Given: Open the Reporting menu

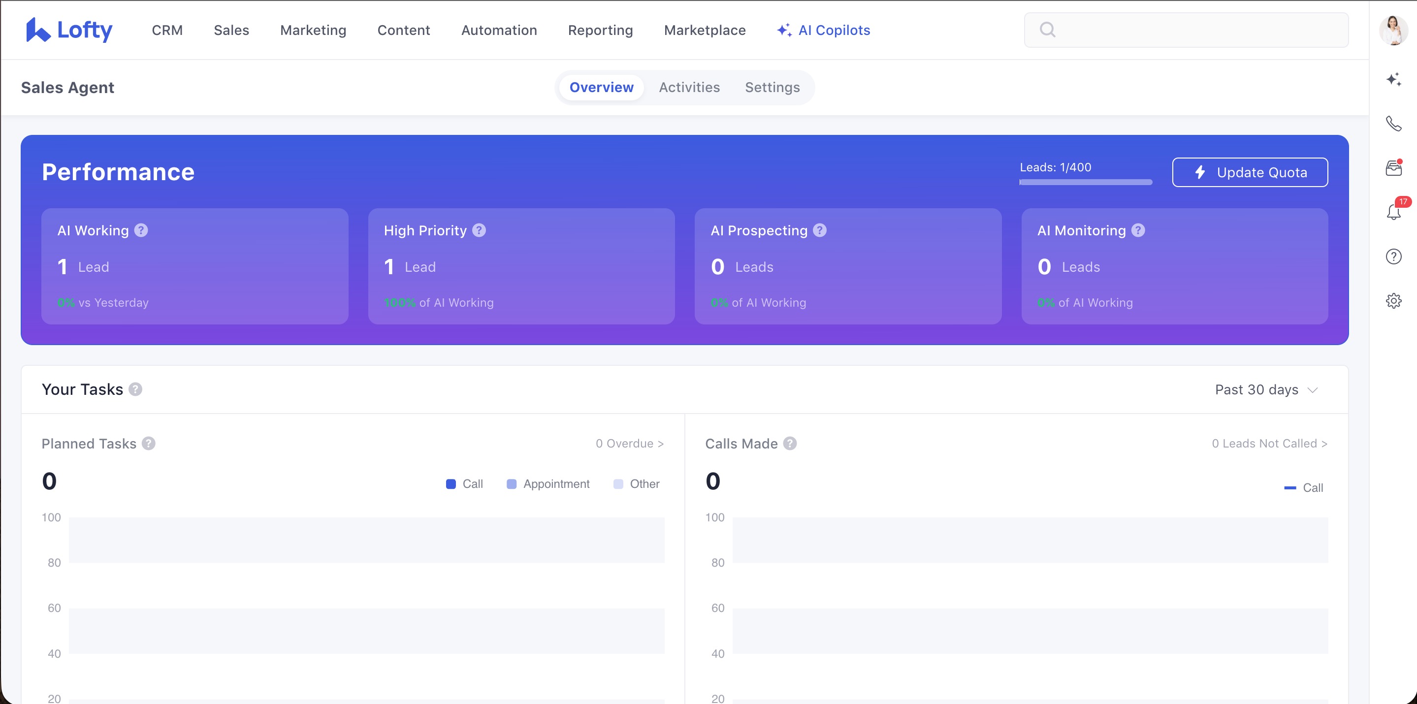Looking at the screenshot, I should tap(600, 30).
